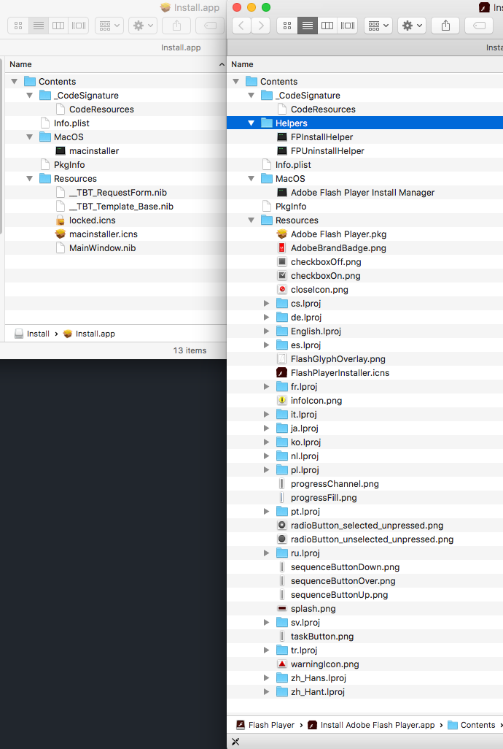Switch right window to icon view
This screenshot has width=503, height=749.
click(287, 26)
